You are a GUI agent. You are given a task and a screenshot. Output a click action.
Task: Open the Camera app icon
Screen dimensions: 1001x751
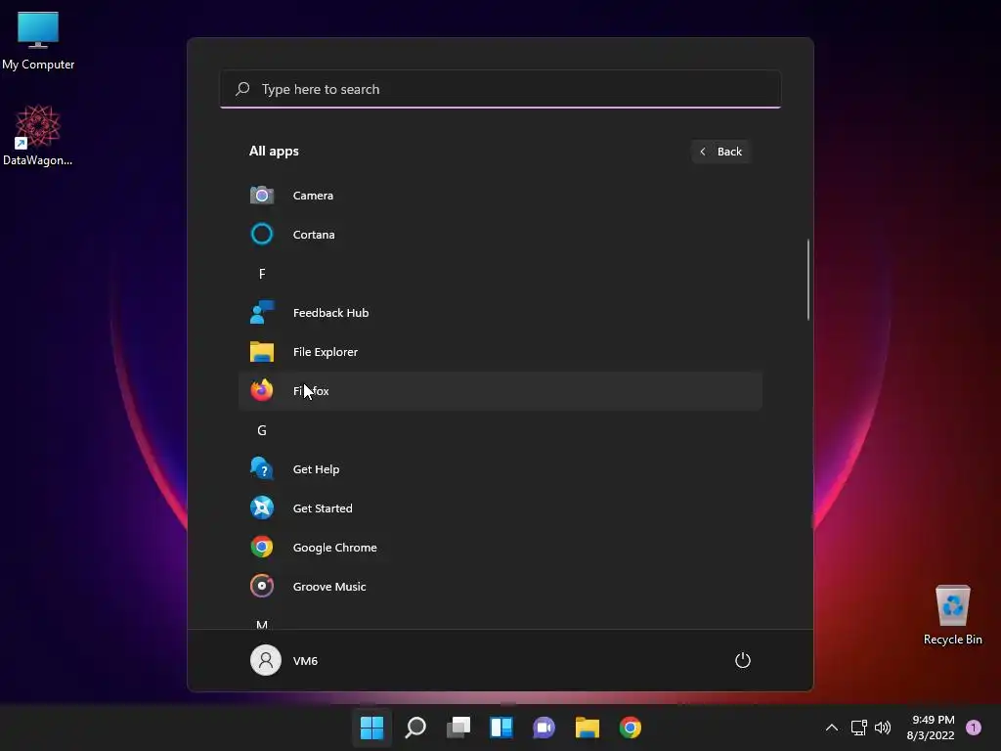click(262, 195)
